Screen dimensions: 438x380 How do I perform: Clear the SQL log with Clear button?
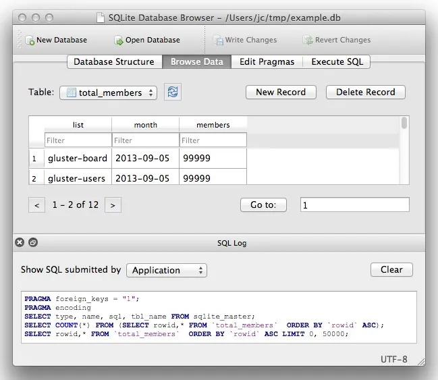[391, 269]
